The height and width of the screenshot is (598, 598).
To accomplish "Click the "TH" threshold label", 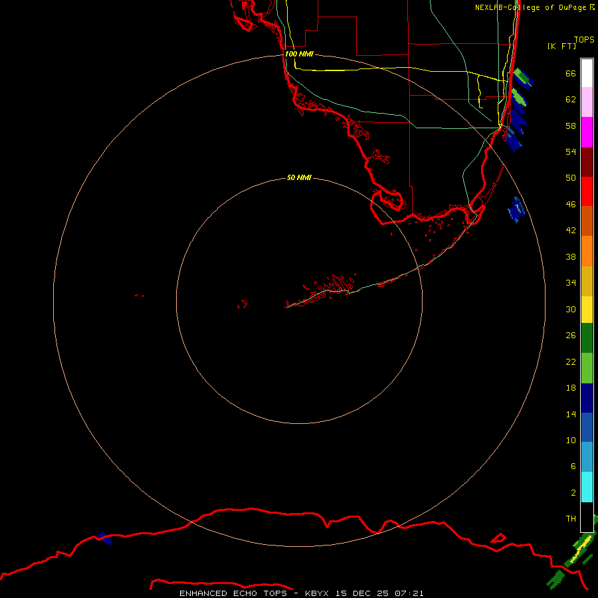I will pos(571,519).
